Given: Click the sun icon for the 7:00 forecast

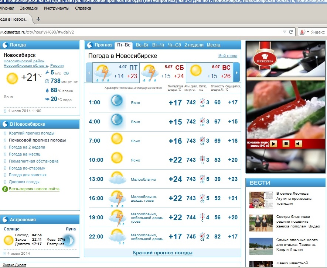Looking at the screenshot, I should point(116,139).
